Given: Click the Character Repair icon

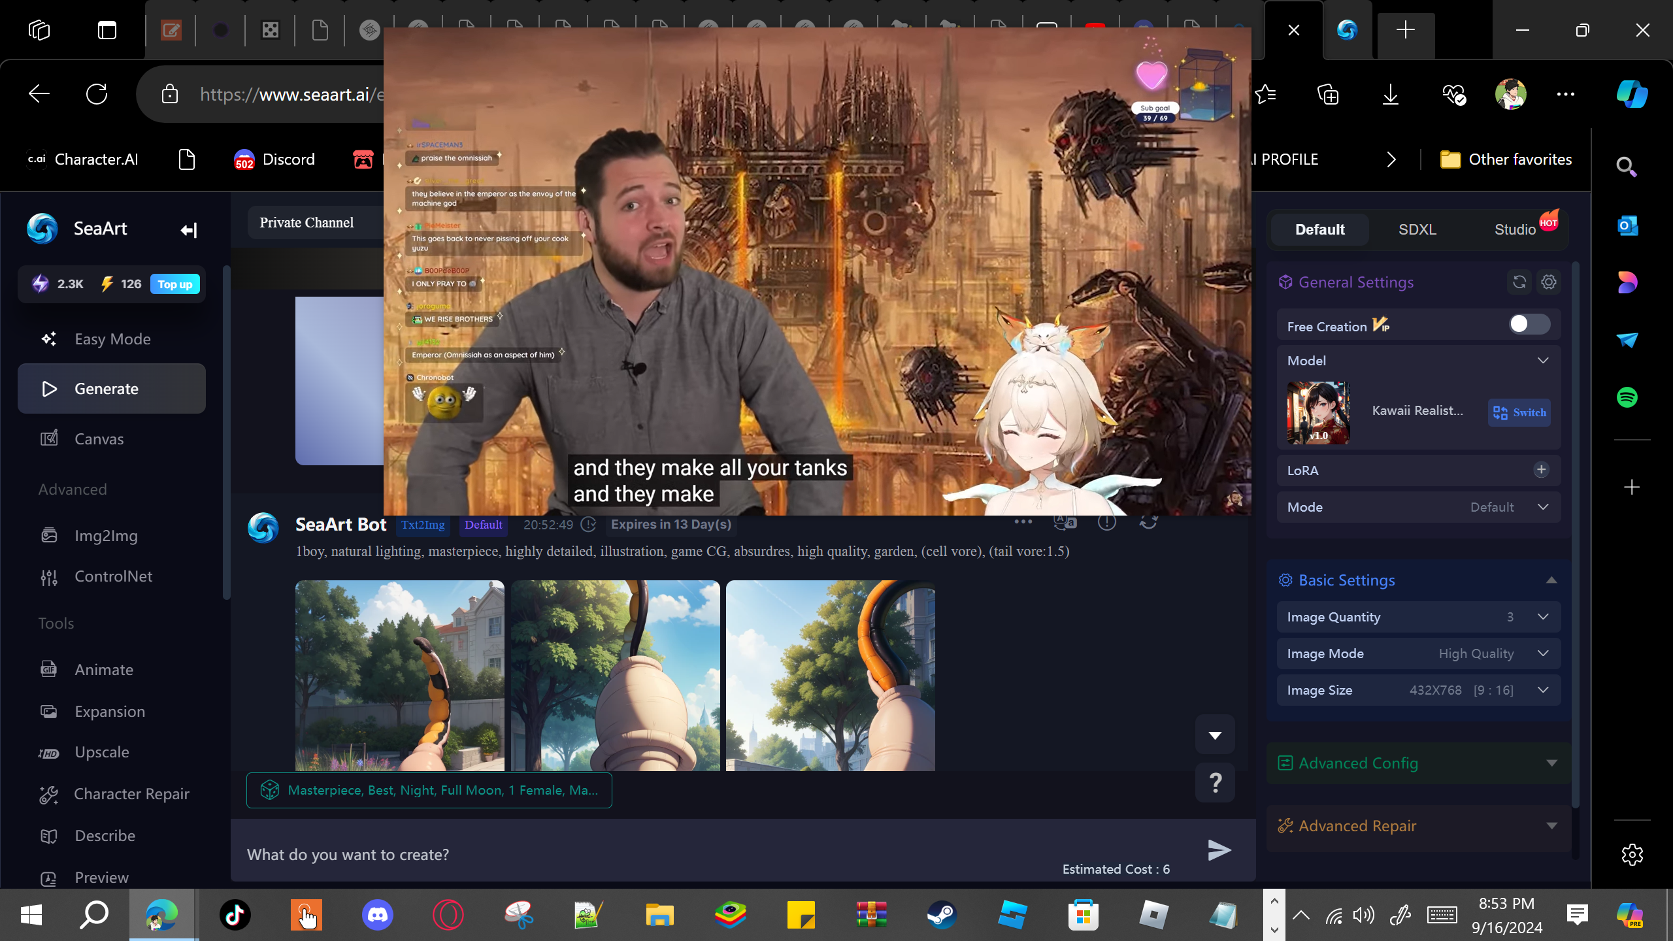Looking at the screenshot, I should pos(49,794).
